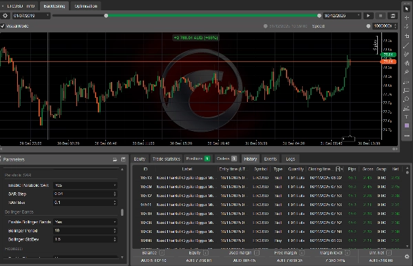Click the end handle of date range slider

coord(319,16)
